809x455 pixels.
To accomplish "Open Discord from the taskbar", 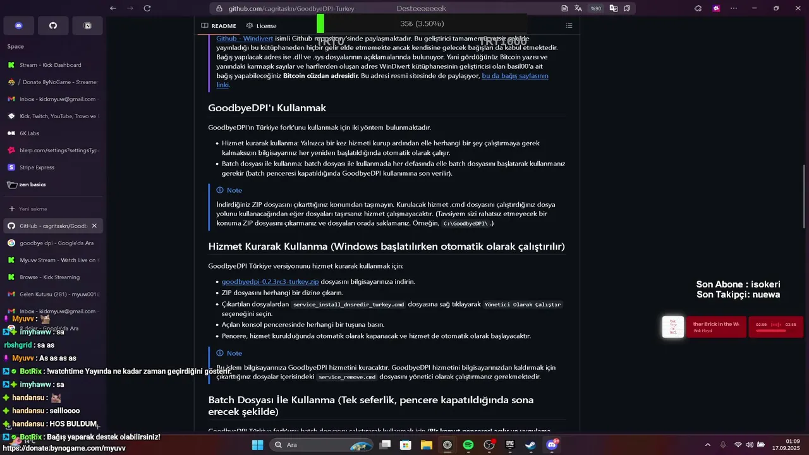I will pos(552,445).
